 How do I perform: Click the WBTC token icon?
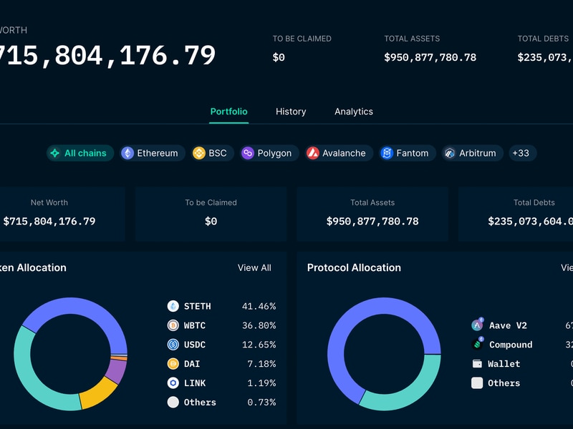173,325
